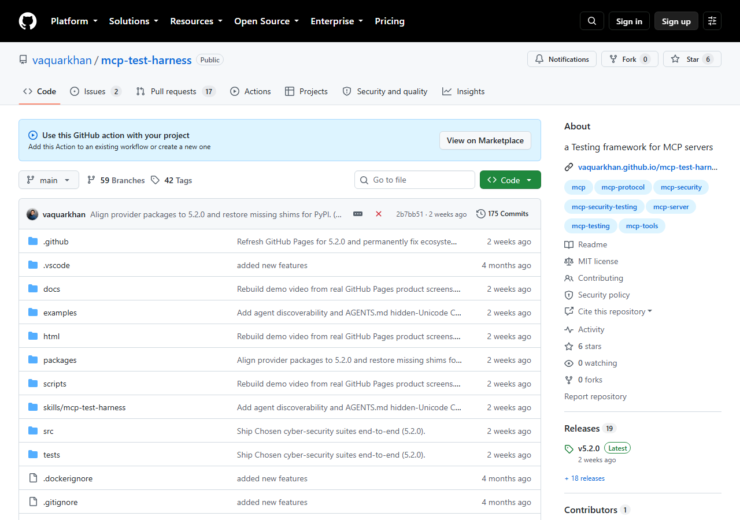
Task: Click the Report repository link
Action: pos(595,397)
